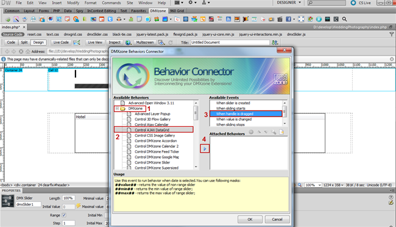Add behavior using the blue arrow button
This screenshot has width=396, height=227.
tap(205, 148)
